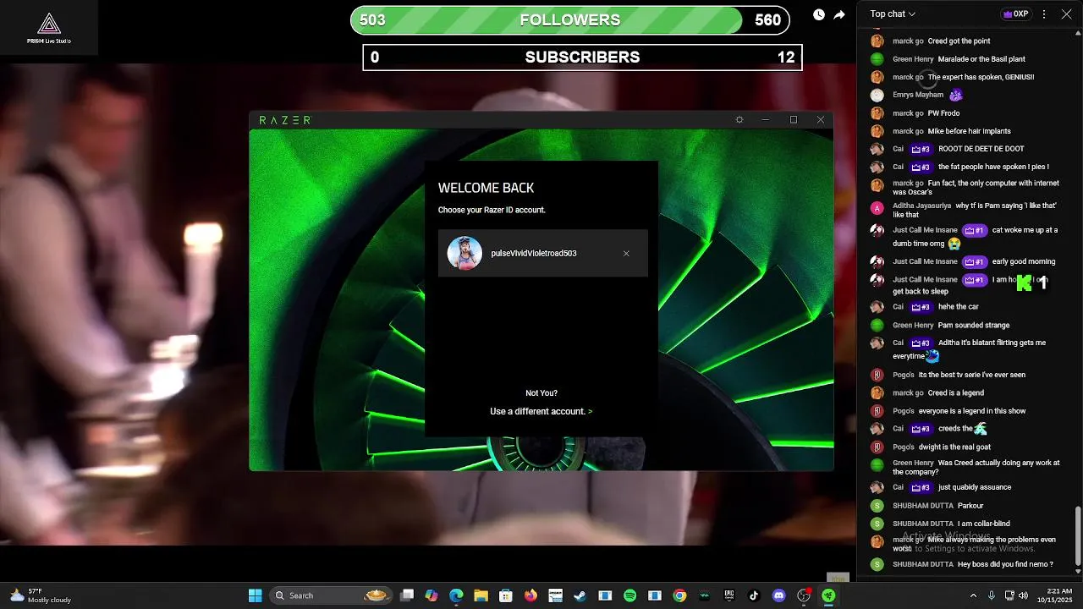Open Discord from taskbar
This screenshot has width=1083, height=609.
point(778,595)
